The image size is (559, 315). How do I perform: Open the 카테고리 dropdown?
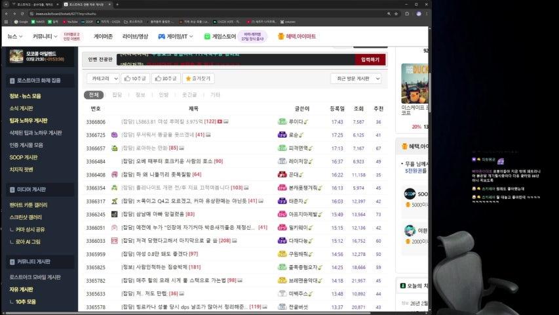coord(103,79)
